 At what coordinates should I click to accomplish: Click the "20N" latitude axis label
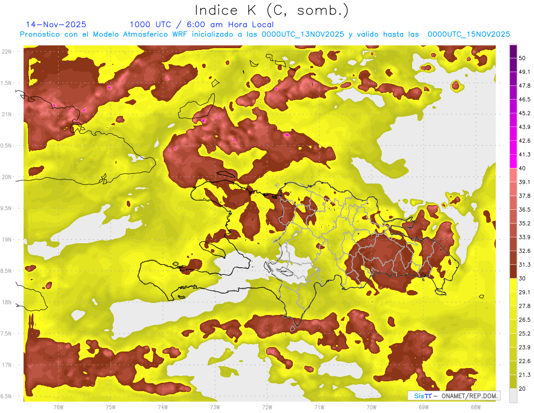pyautogui.click(x=7, y=177)
